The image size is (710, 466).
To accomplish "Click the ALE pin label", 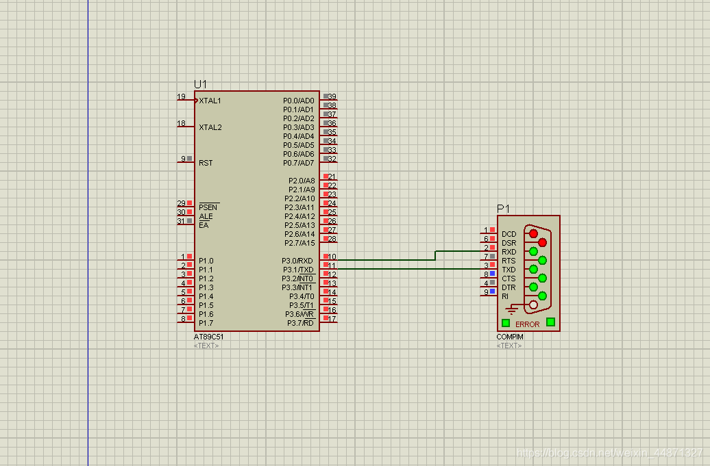I will (x=206, y=216).
